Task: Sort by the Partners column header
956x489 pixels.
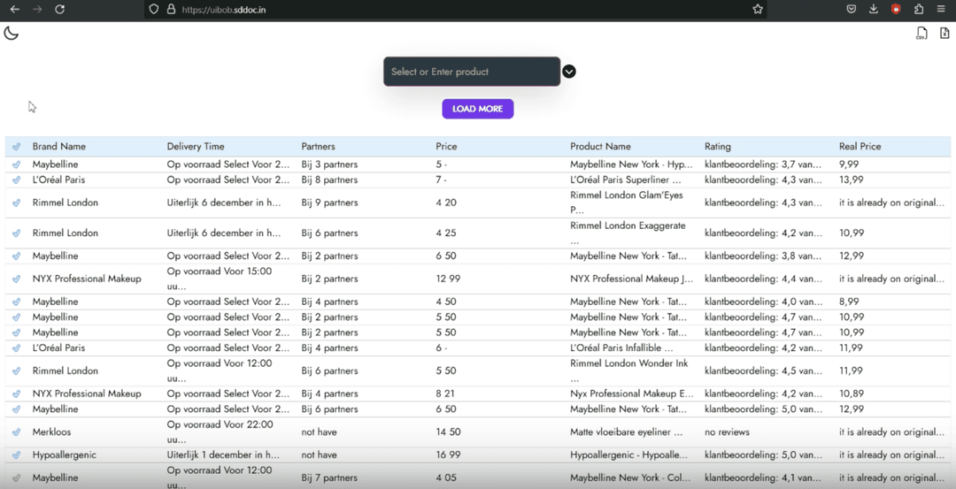Action: 319,146
